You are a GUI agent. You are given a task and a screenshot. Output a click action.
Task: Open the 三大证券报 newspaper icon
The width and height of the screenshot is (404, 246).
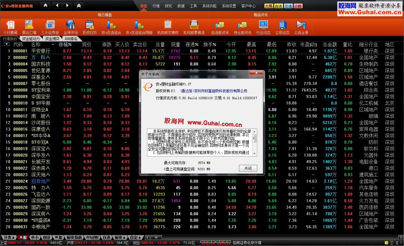tap(50, 27)
